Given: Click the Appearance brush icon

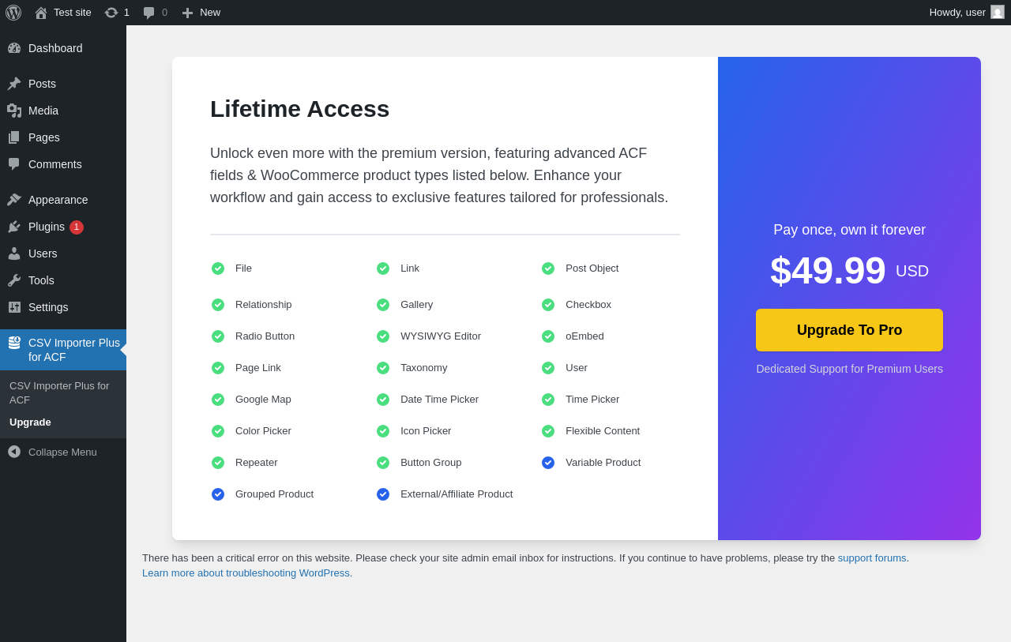Looking at the screenshot, I should click(x=14, y=200).
